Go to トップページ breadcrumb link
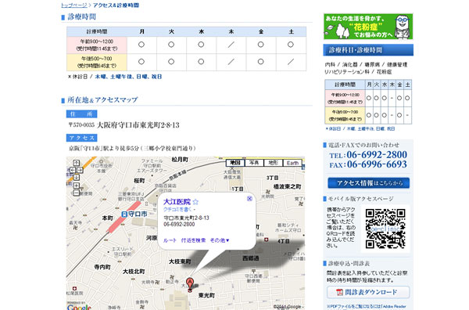This screenshot has height=310, width=469. click(x=74, y=5)
